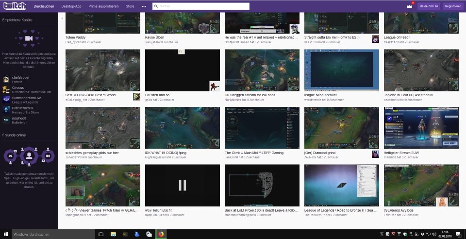Open the Prime loot crown icon

pyautogui.click(x=410, y=6)
